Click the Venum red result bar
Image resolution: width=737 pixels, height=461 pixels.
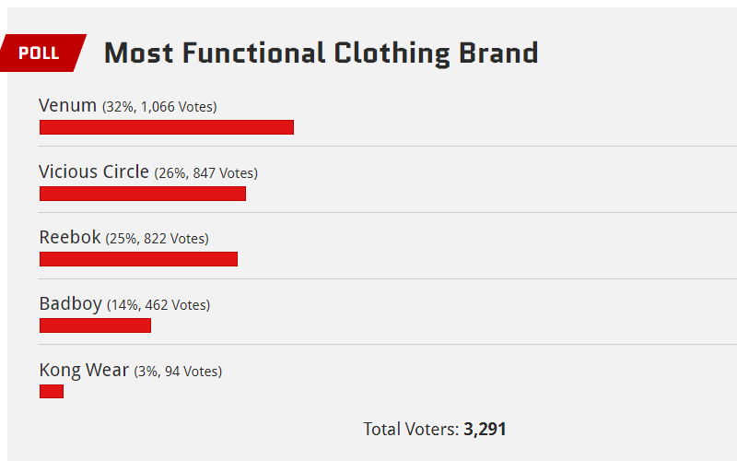167,127
